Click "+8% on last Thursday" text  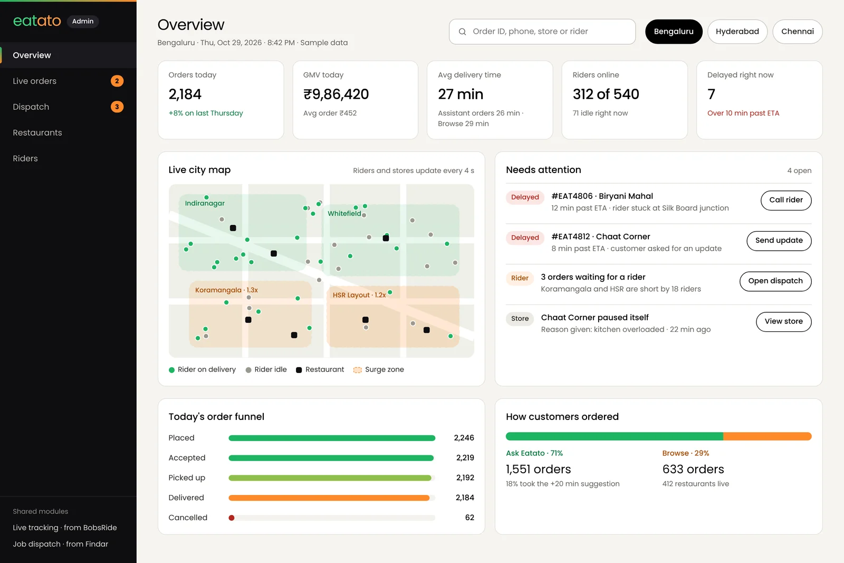206,113
